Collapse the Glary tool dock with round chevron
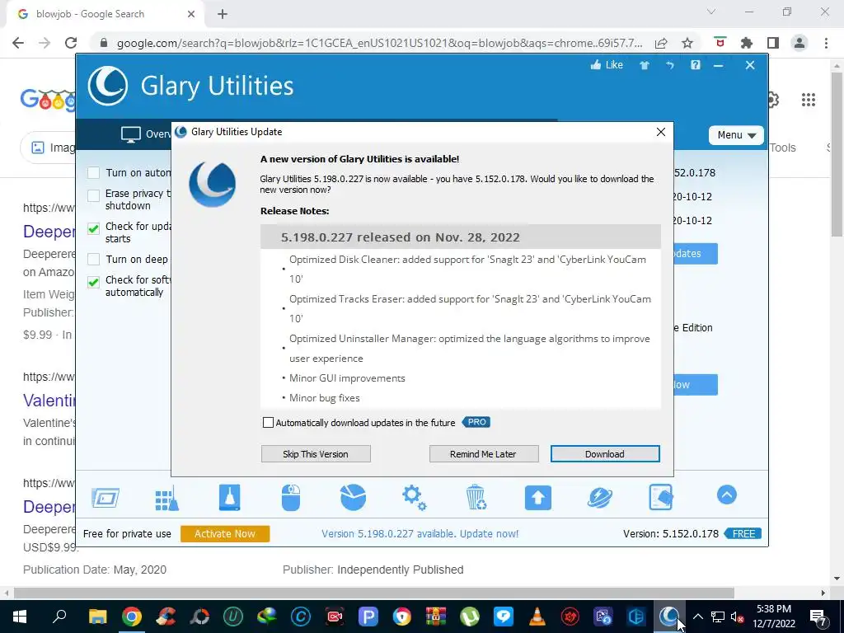This screenshot has height=633, width=844. [727, 495]
